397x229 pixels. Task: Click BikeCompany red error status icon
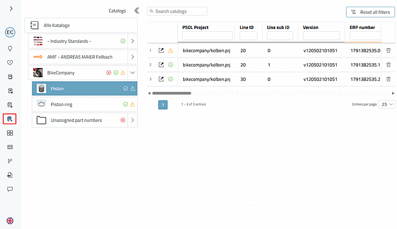(x=109, y=73)
